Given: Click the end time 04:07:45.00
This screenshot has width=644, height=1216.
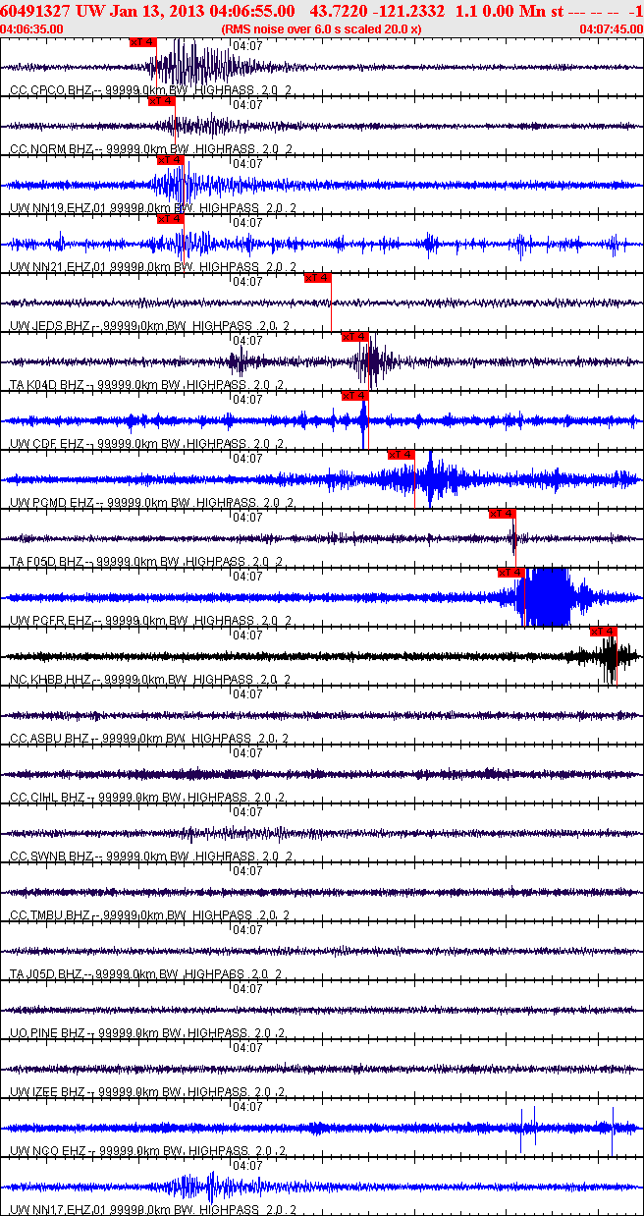Looking at the screenshot, I should point(611,28).
